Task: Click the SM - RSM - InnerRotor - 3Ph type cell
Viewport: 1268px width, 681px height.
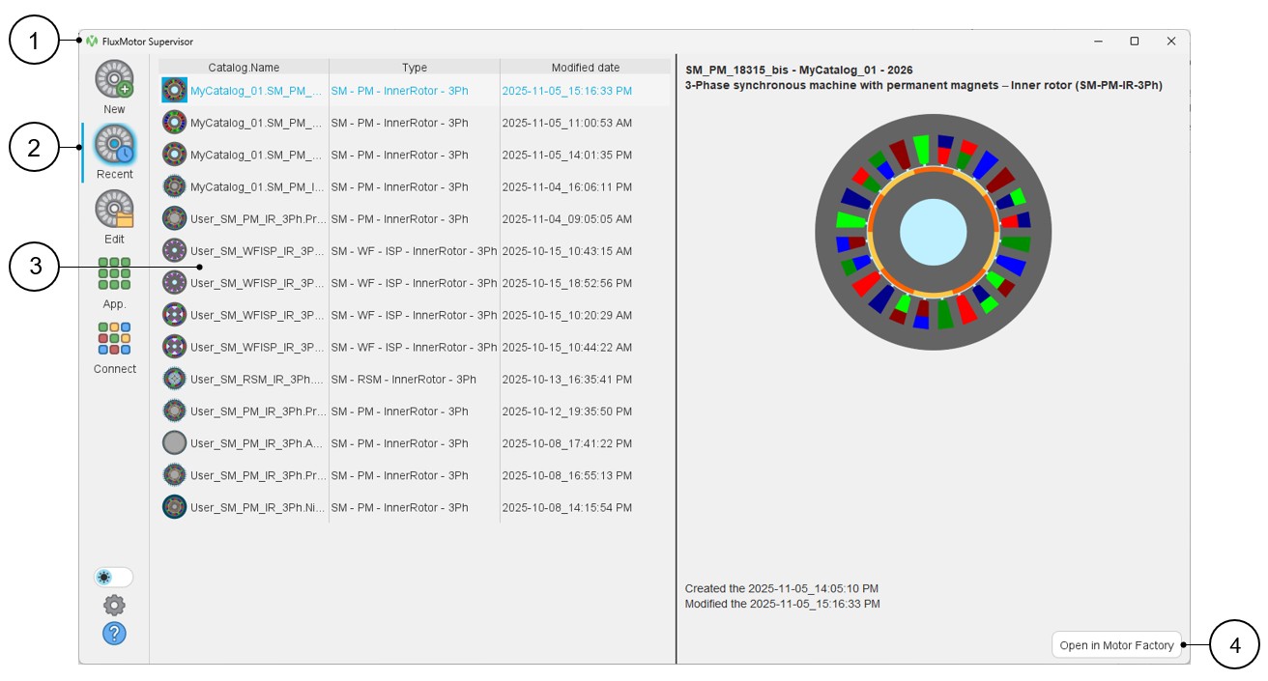Action: 404,380
